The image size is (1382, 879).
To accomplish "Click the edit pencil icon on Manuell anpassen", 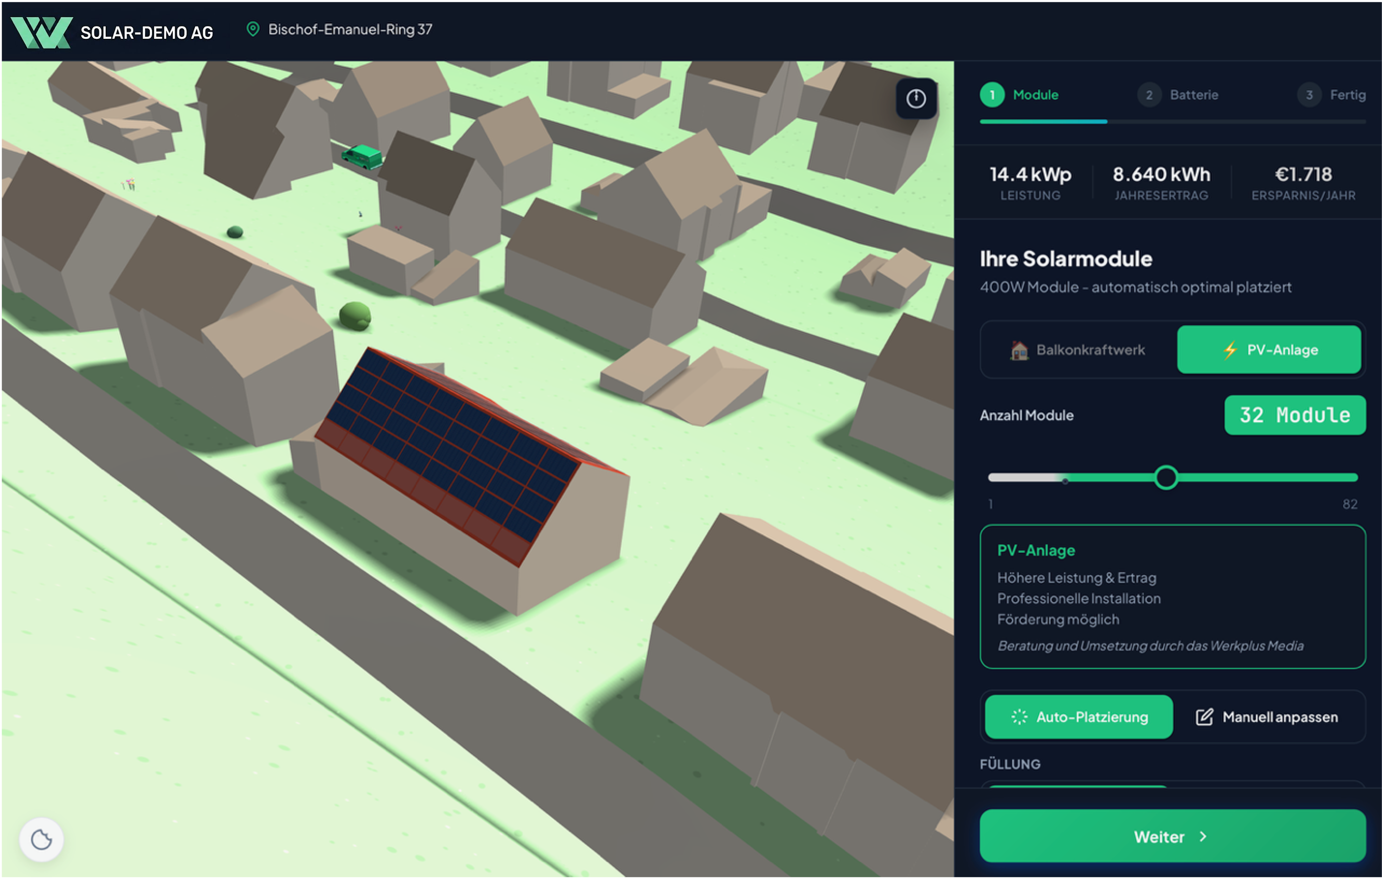I will (1204, 717).
